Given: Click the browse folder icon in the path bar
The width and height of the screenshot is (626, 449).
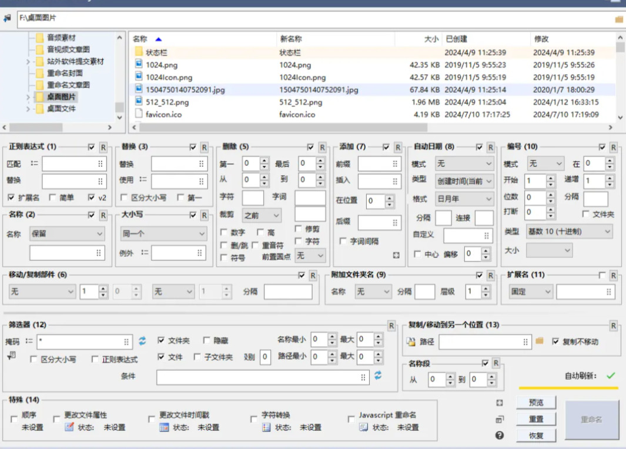Looking at the screenshot, I should point(618,19).
